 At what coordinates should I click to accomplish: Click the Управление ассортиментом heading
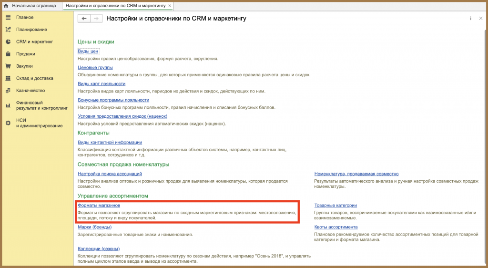(x=112, y=196)
